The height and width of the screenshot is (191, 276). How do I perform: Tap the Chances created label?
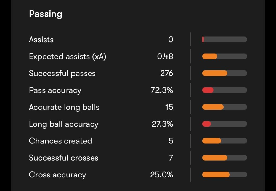point(60,141)
